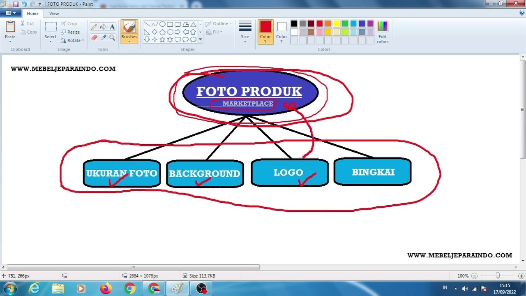Click the Edit colors button

382,32
